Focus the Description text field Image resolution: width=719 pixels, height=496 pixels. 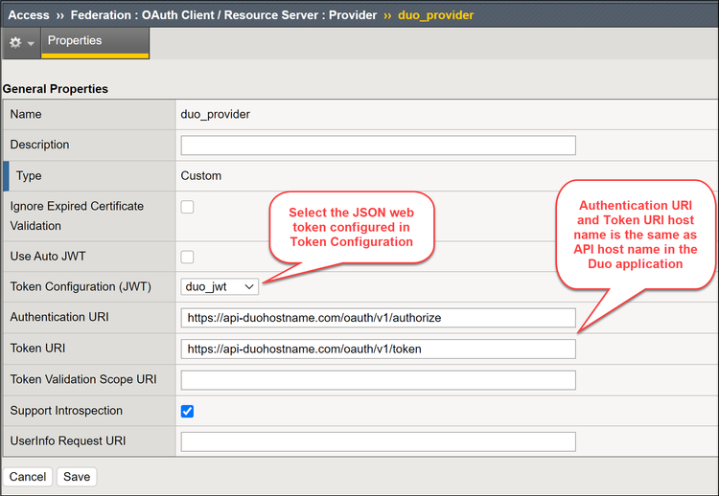point(378,146)
